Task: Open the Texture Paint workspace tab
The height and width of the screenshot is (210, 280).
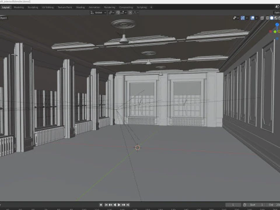Action: click(65, 8)
